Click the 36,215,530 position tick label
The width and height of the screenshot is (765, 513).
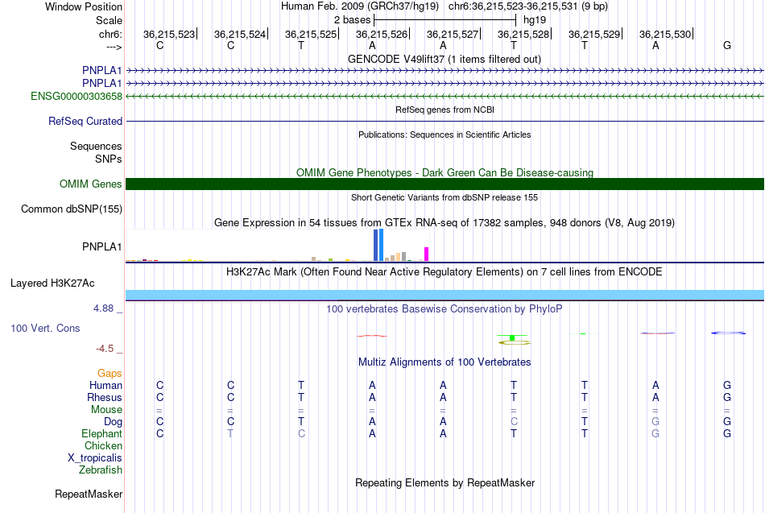[665, 34]
